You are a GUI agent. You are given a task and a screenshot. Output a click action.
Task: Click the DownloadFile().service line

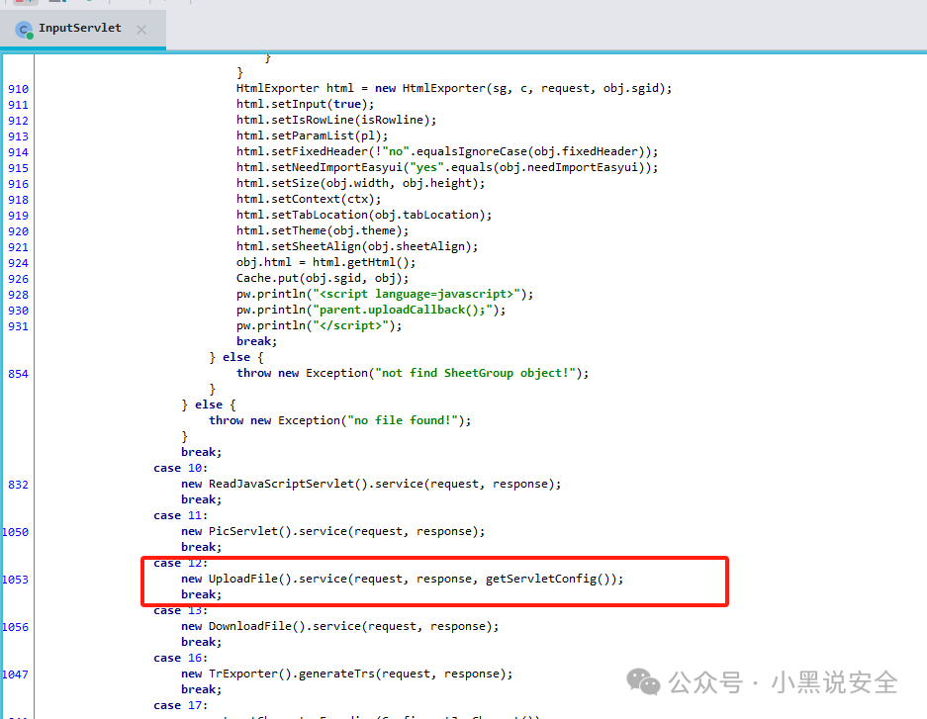pyautogui.click(x=340, y=626)
